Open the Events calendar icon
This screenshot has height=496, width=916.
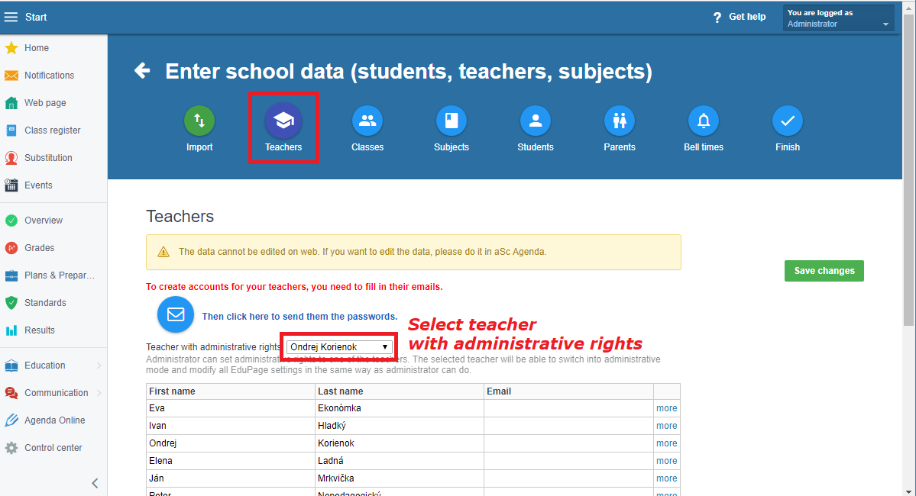tap(11, 185)
